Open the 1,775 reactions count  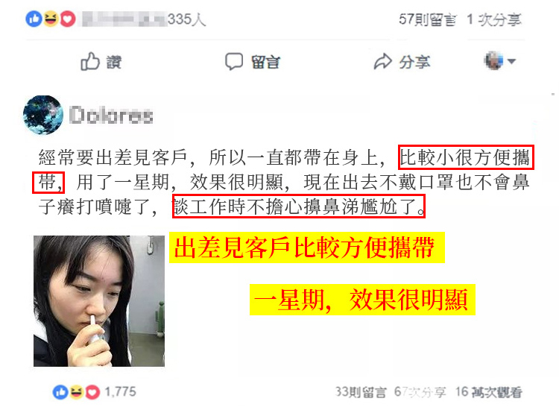(120, 391)
